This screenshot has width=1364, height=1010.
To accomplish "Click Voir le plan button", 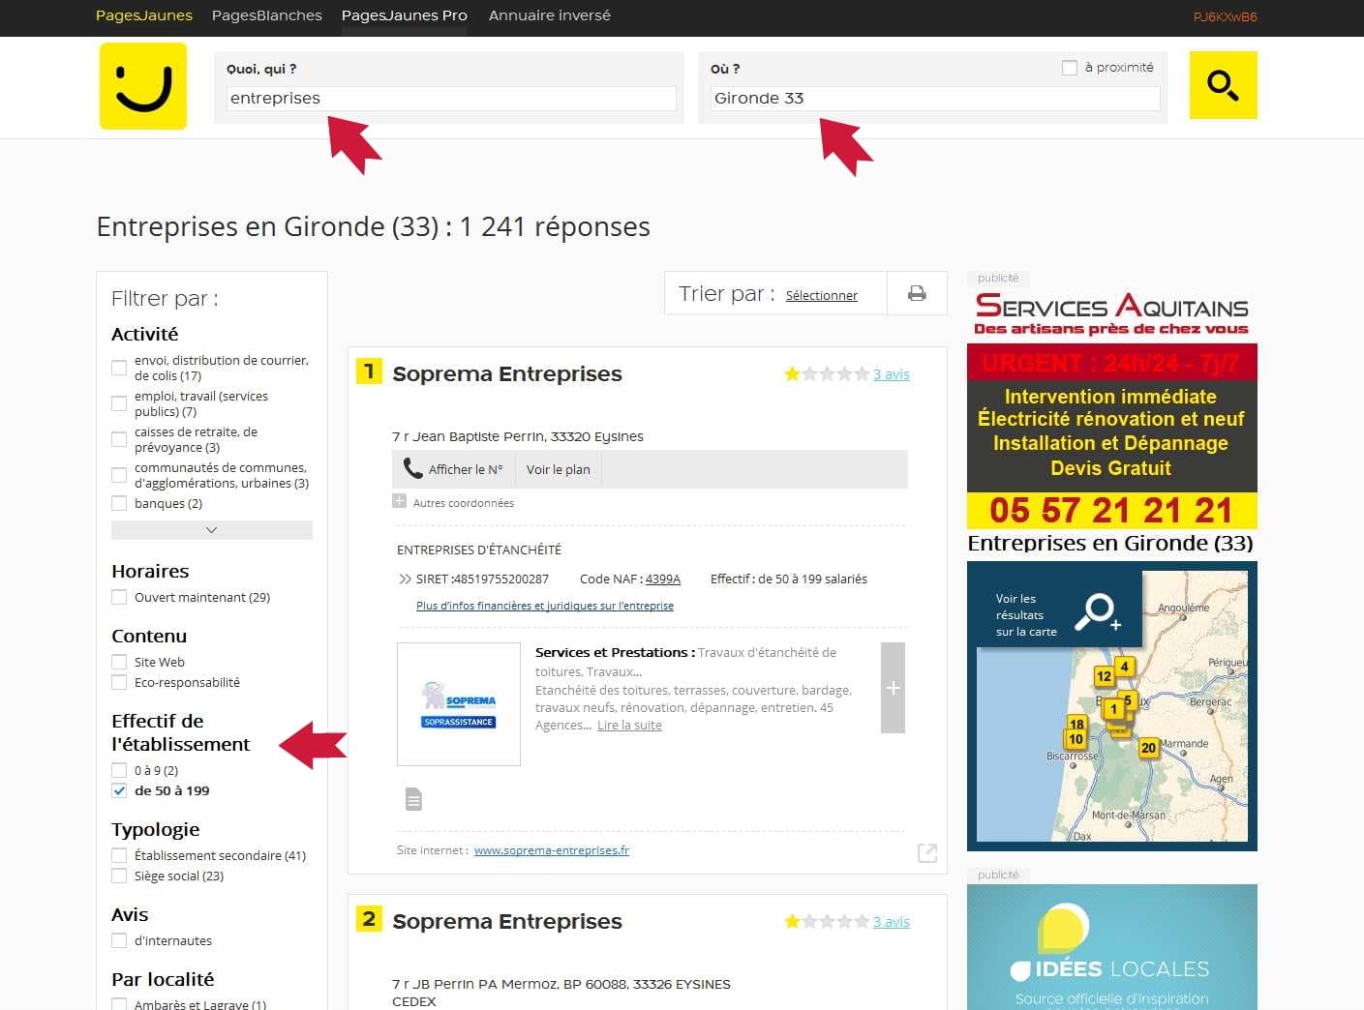I will 558,469.
